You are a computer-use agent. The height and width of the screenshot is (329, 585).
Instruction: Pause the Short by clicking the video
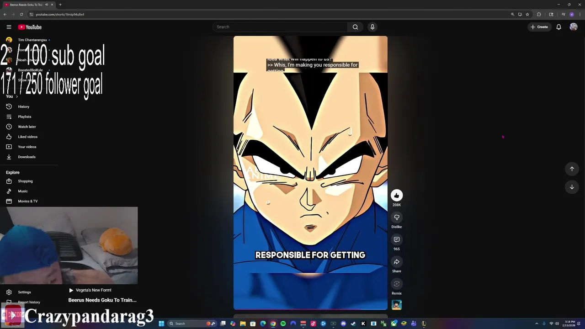[310, 173]
